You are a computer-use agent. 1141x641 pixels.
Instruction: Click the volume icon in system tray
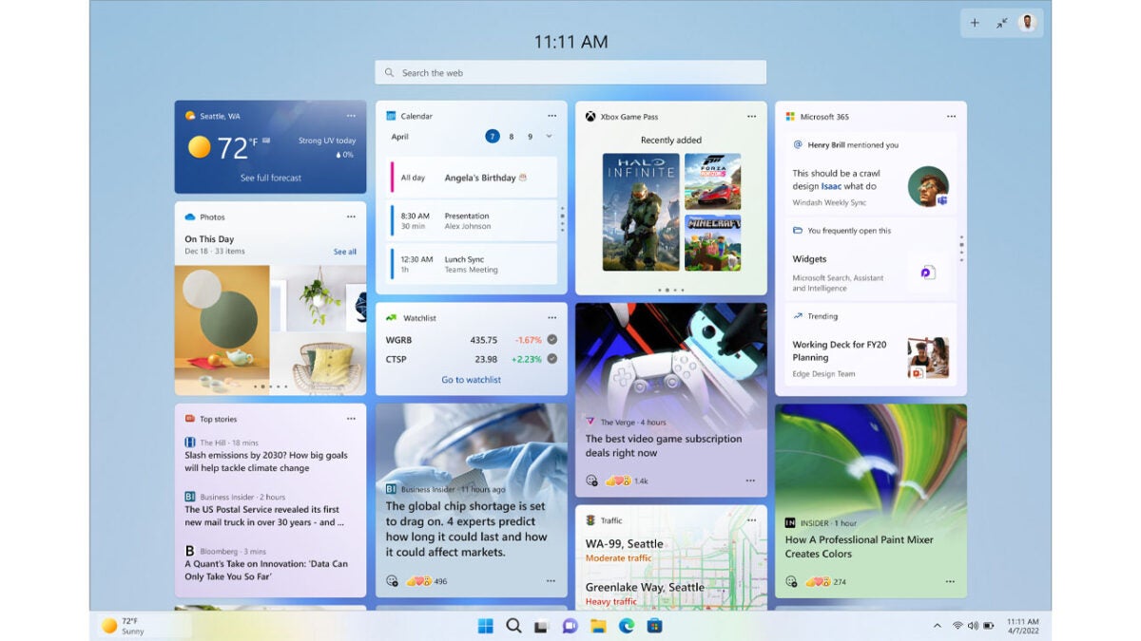973,626
